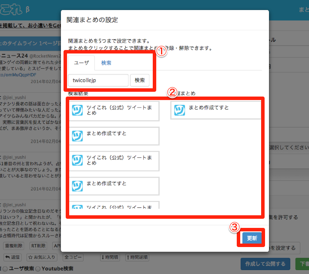Select the Youtube検索 radio button
Viewport: 309px width, 274px height.
pyautogui.click(x=38, y=269)
